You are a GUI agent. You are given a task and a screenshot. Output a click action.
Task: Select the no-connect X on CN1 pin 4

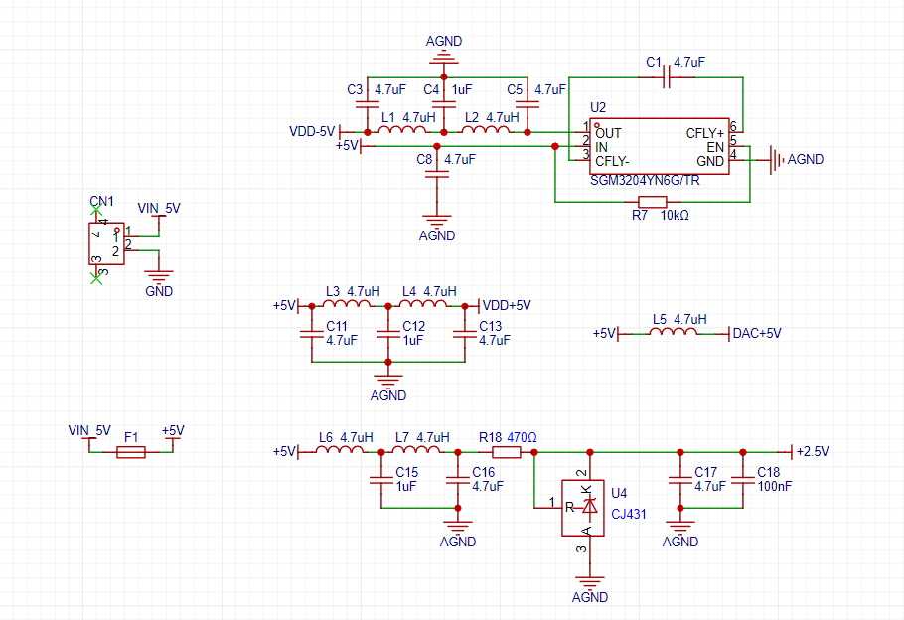click(96, 209)
